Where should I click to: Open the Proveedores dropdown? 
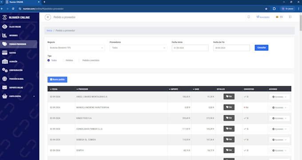138,48
